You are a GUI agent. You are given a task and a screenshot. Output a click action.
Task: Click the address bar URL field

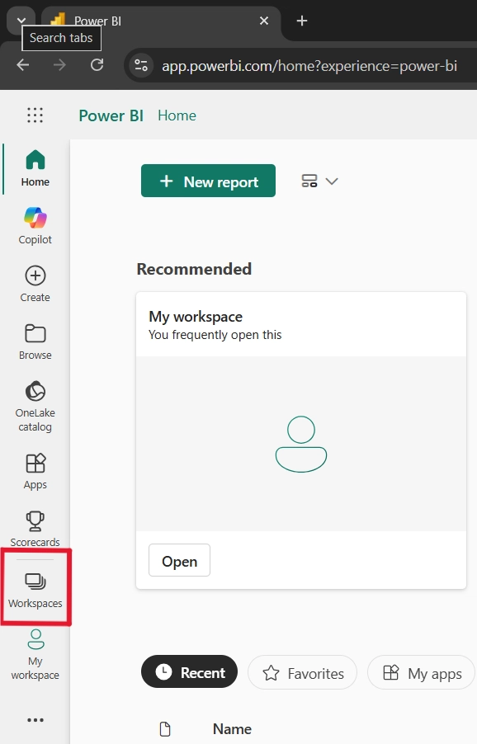[309, 65]
